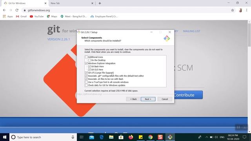Open Task View from taskbar
This screenshot has width=251, height=141.
click(82, 137)
